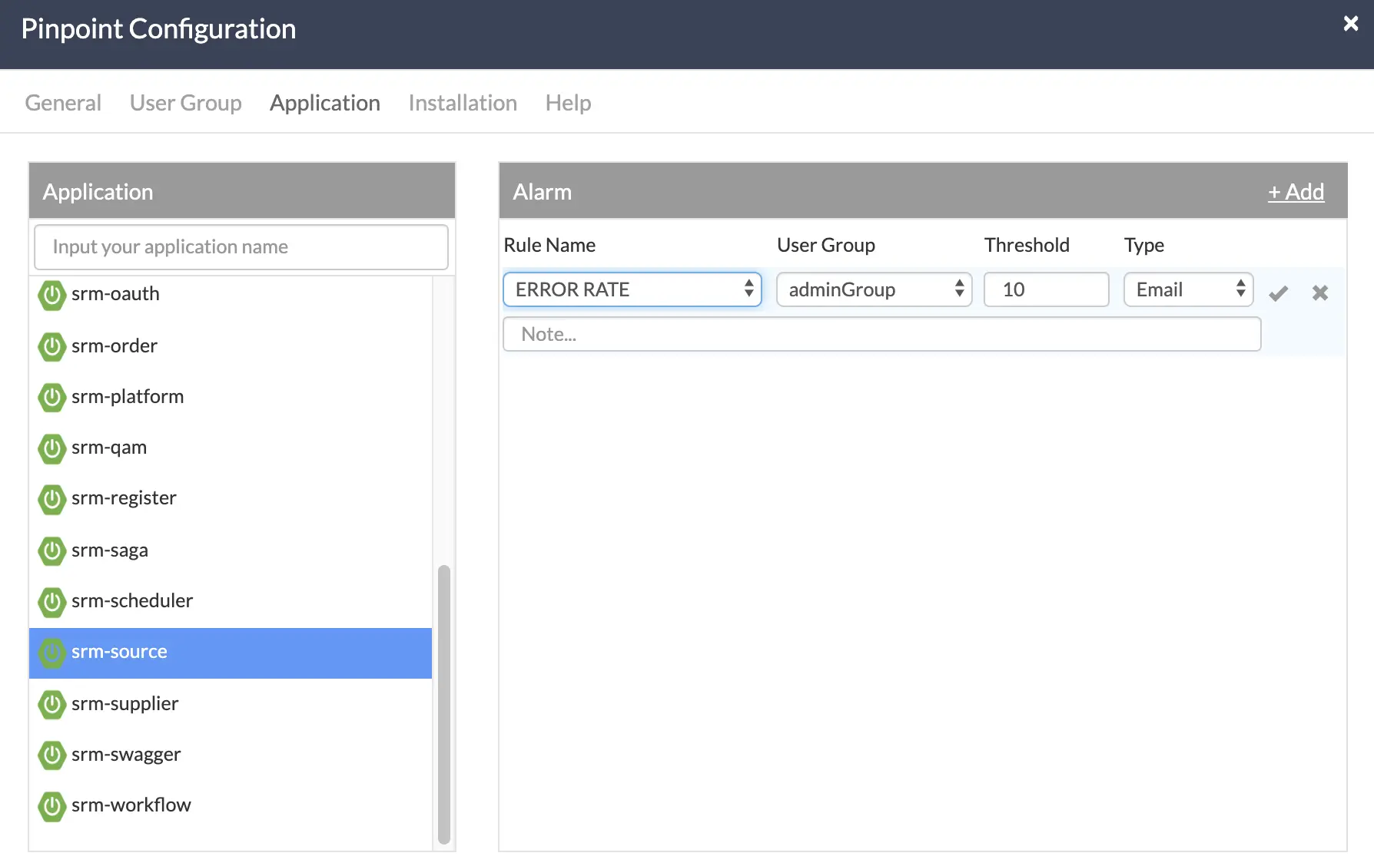Focus the application name search field

click(241, 247)
